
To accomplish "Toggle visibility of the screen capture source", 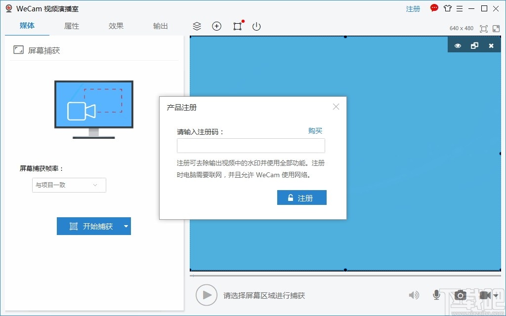I will tap(458, 45).
